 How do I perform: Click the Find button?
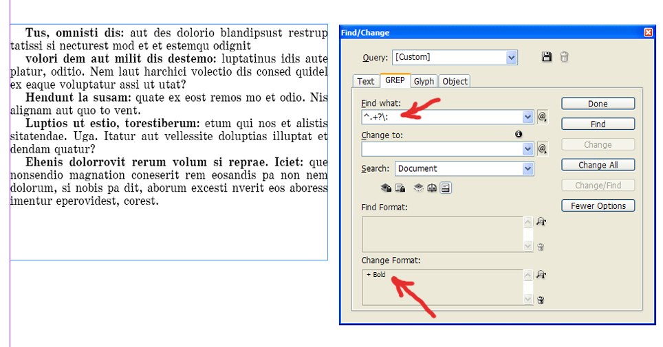coord(598,124)
